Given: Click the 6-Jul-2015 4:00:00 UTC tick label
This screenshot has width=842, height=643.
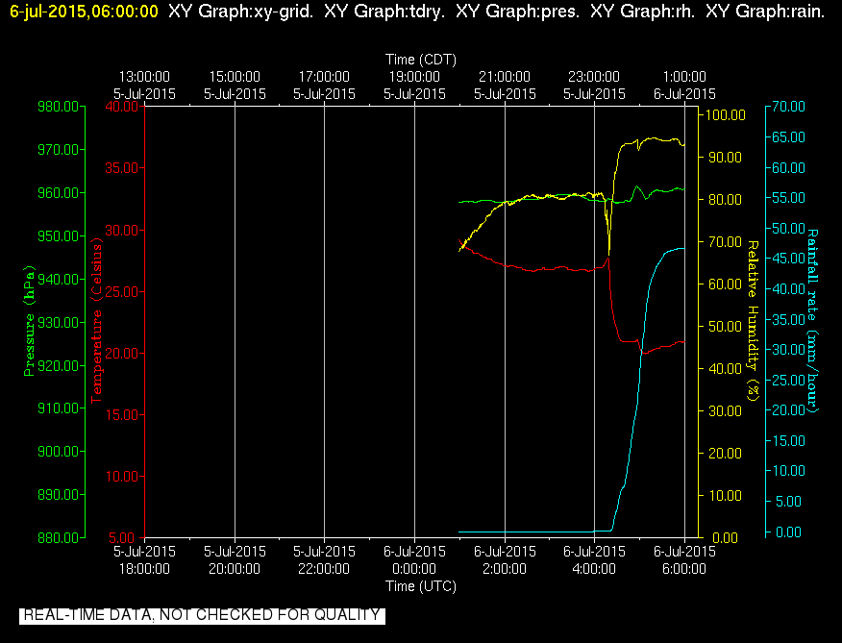Looking at the screenshot, I should [594, 560].
